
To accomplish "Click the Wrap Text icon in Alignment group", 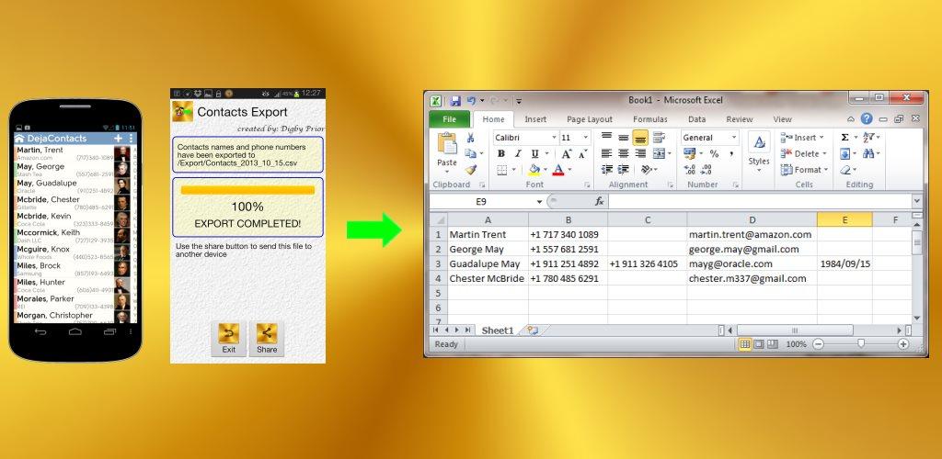I will 659,138.
